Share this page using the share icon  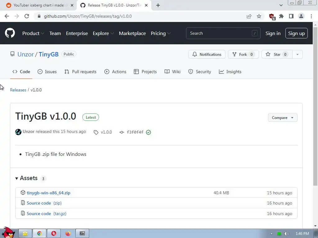tap(249, 16)
